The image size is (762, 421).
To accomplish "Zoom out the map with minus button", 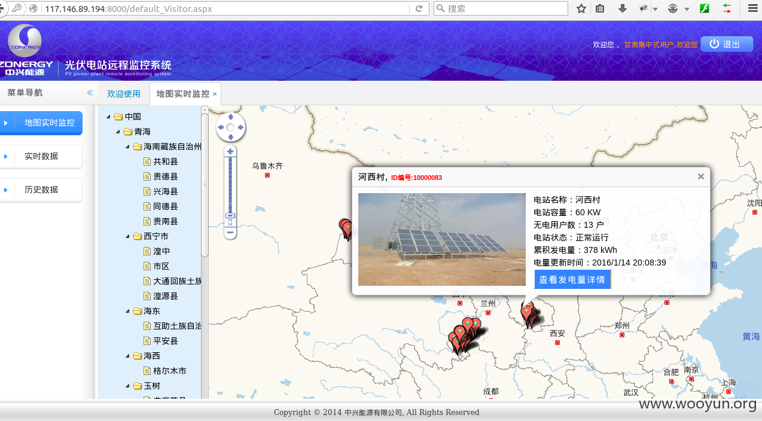I will (x=230, y=232).
